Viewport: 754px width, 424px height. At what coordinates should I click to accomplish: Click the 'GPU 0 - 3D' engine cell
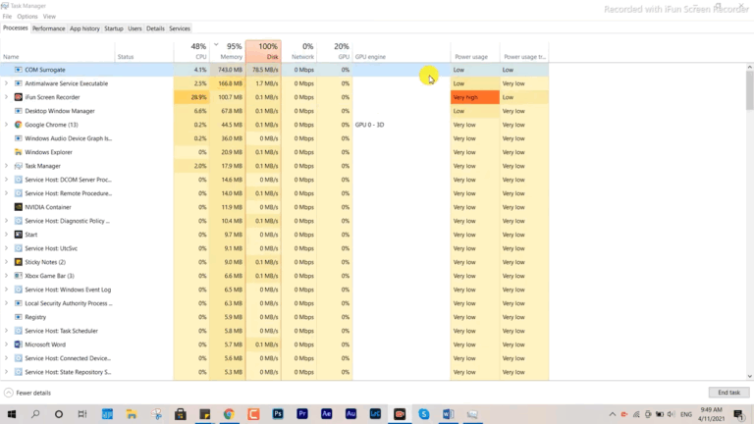(402, 125)
